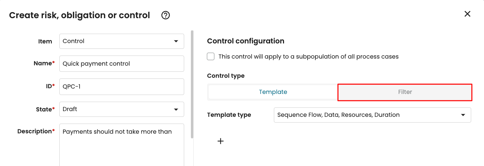The image size is (484, 166).
Task: Expand the Item dropdown showing Control
Action: [122, 41]
